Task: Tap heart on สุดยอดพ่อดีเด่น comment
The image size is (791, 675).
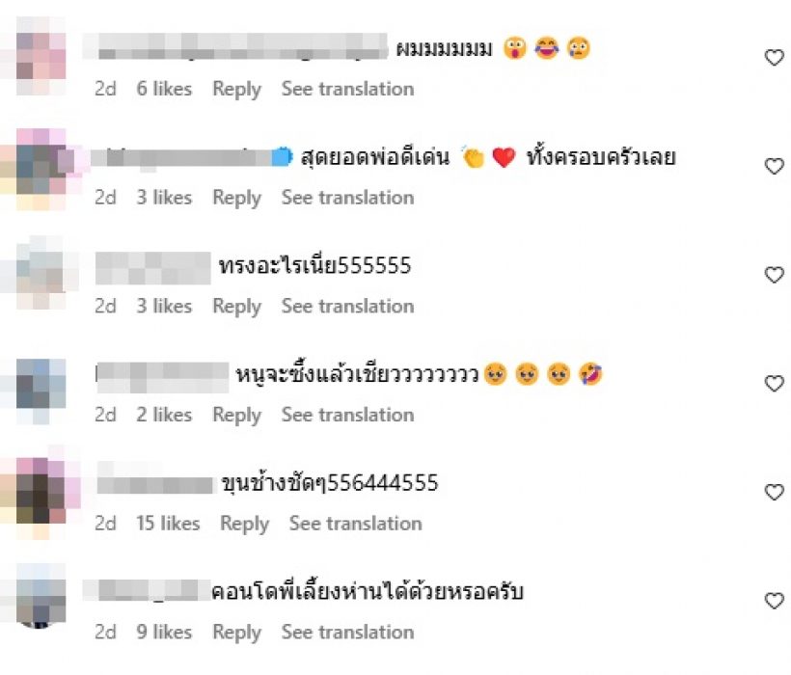Action: pyautogui.click(x=774, y=166)
